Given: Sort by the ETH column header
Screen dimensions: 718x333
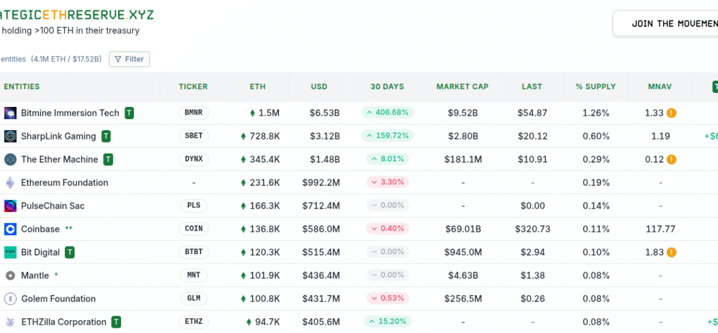Looking at the screenshot, I should coord(258,86).
